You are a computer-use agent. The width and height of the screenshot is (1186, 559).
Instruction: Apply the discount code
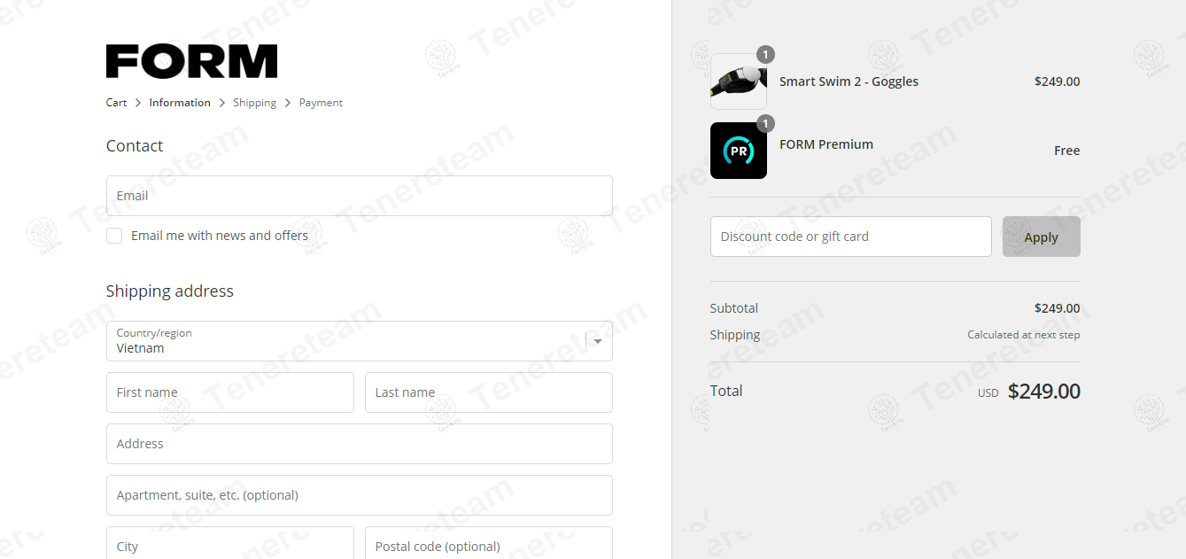pos(1041,237)
